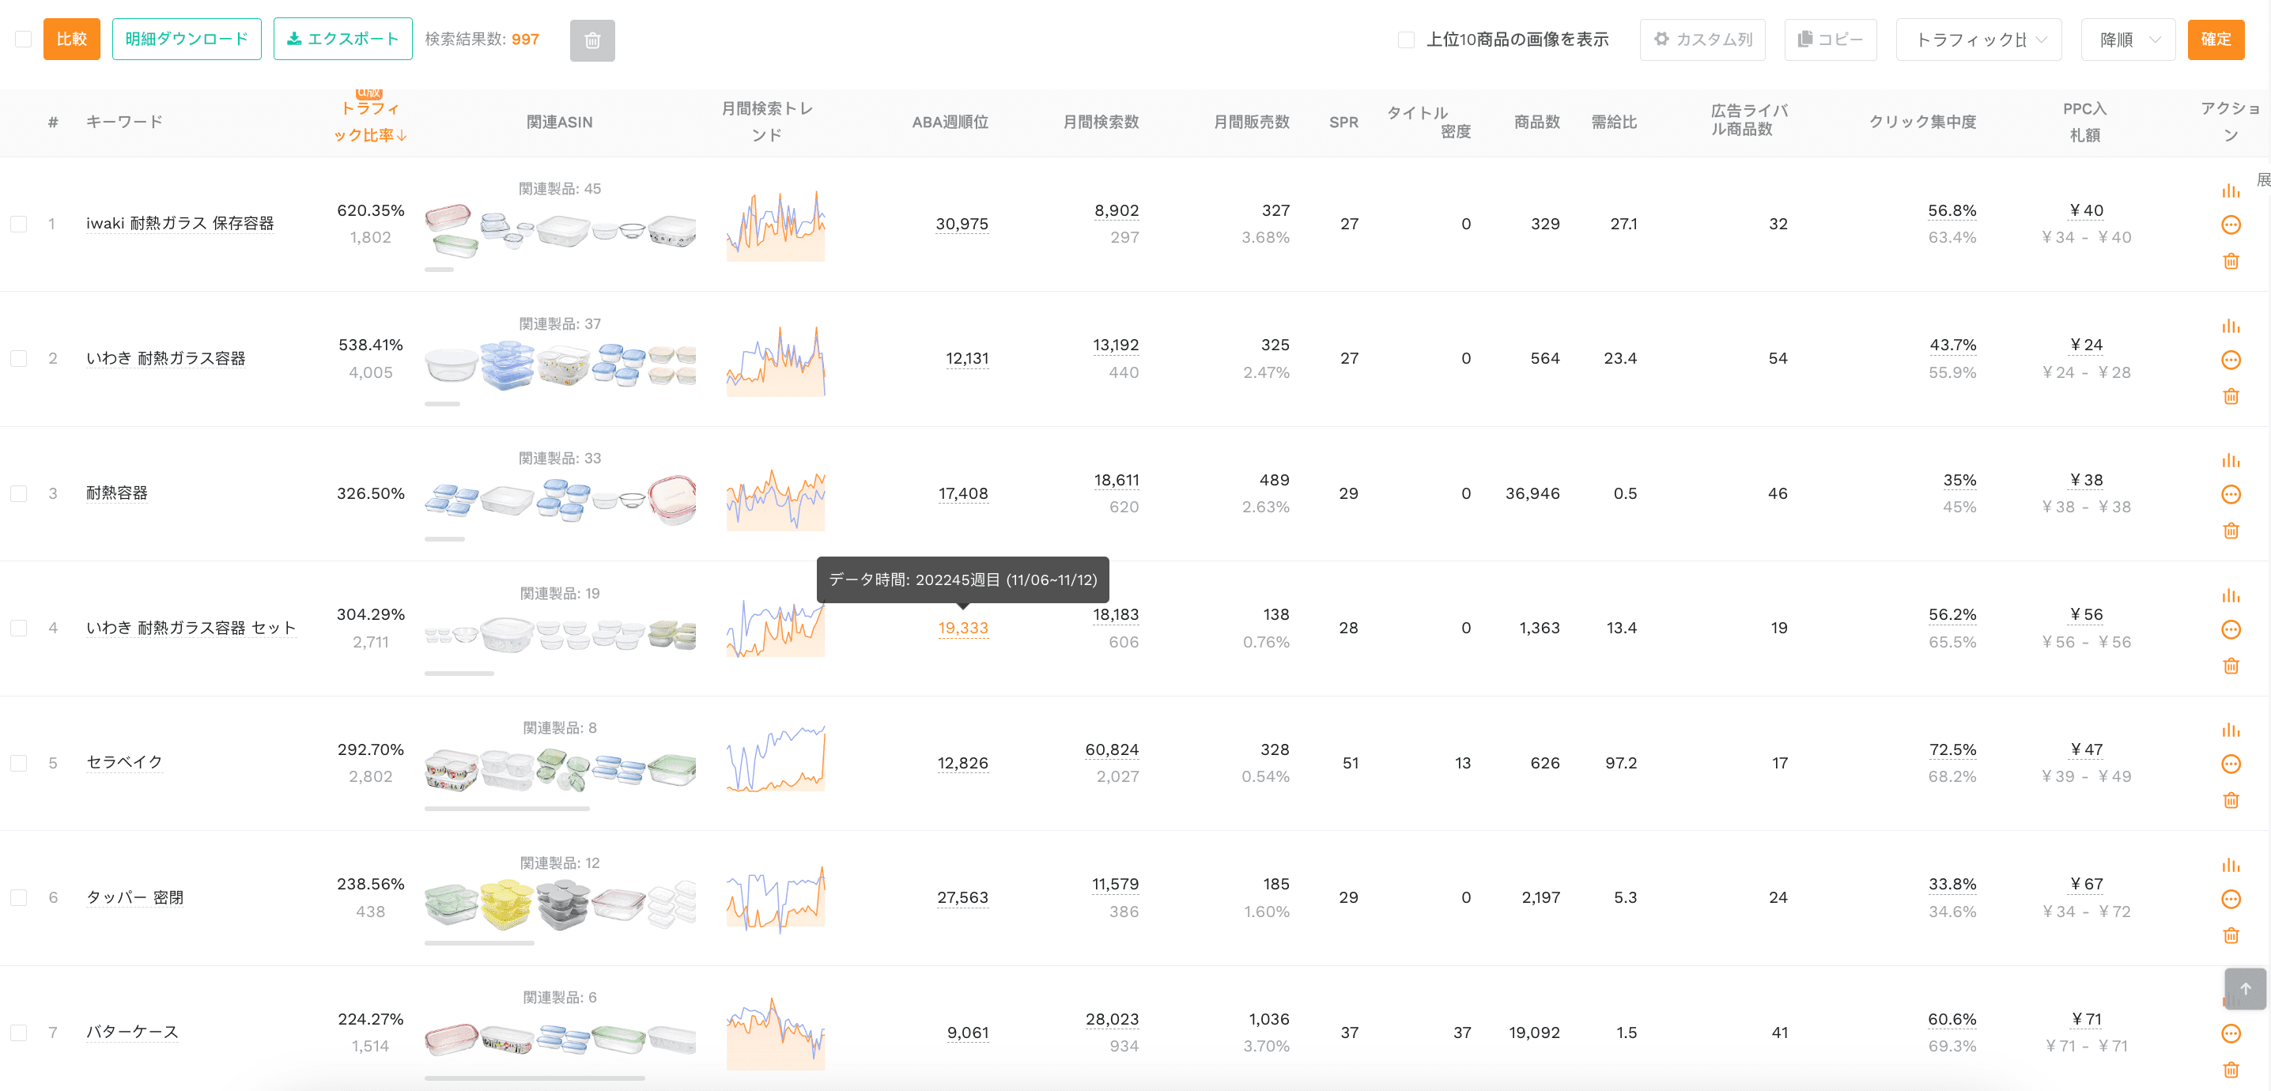Open more options for いわき 耐熱ガラス容器 セット row

coord(2231,629)
